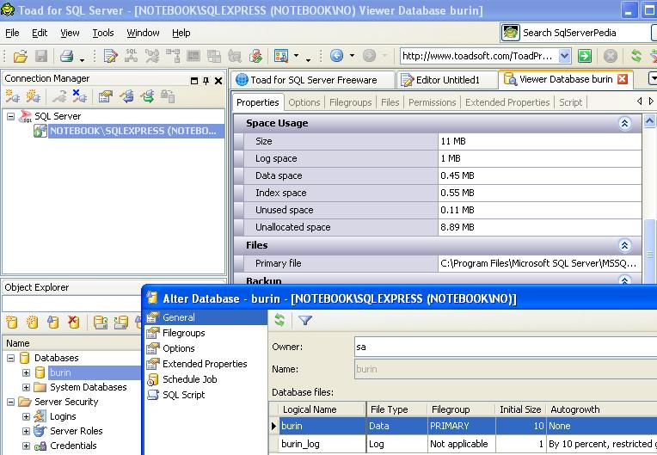This screenshot has height=455, width=657.
Task: Click the Filter funnel icon in Alter Database
Action: click(304, 320)
